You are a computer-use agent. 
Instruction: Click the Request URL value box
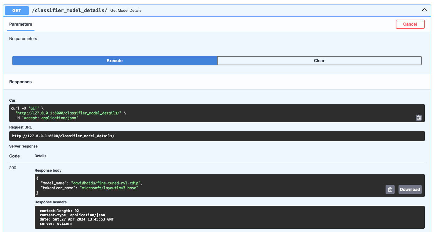click(x=217, y=136)
